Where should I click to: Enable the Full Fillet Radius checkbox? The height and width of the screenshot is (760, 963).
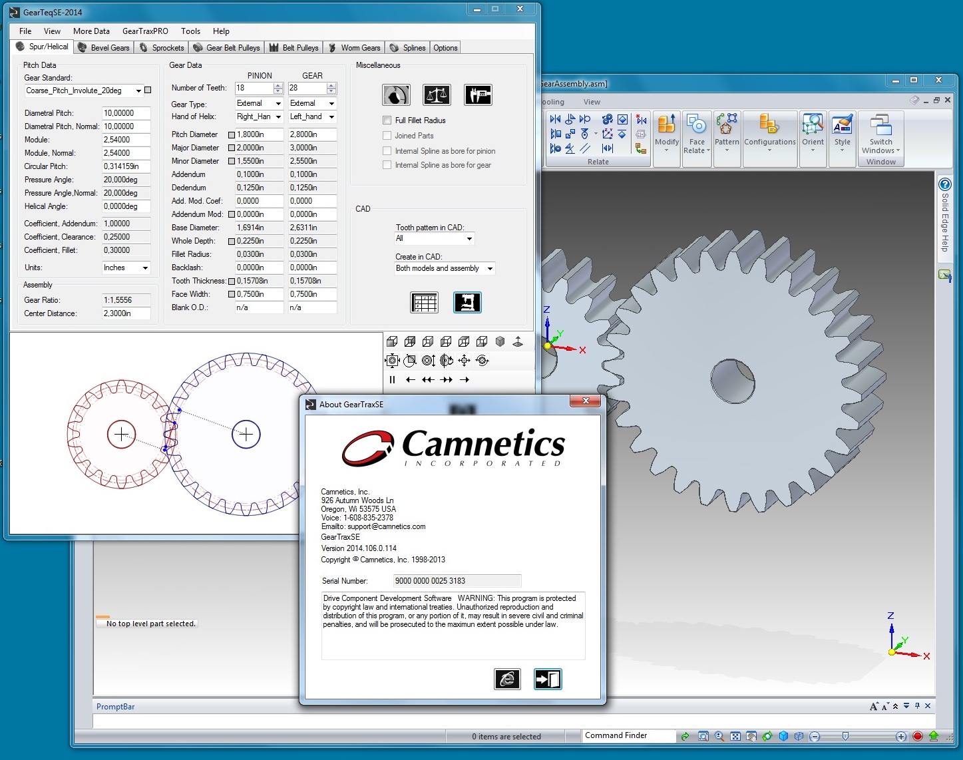(387, 120)
